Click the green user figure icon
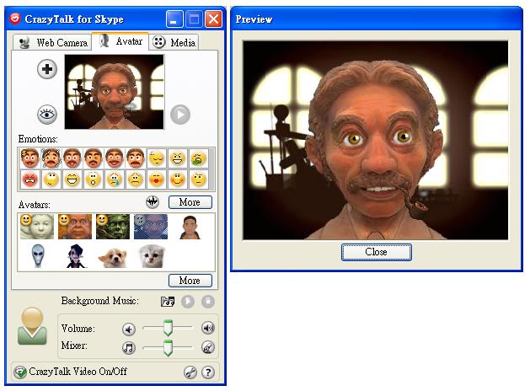The width and height of the screenshot is (530, 391). click(x=32, y=326)
